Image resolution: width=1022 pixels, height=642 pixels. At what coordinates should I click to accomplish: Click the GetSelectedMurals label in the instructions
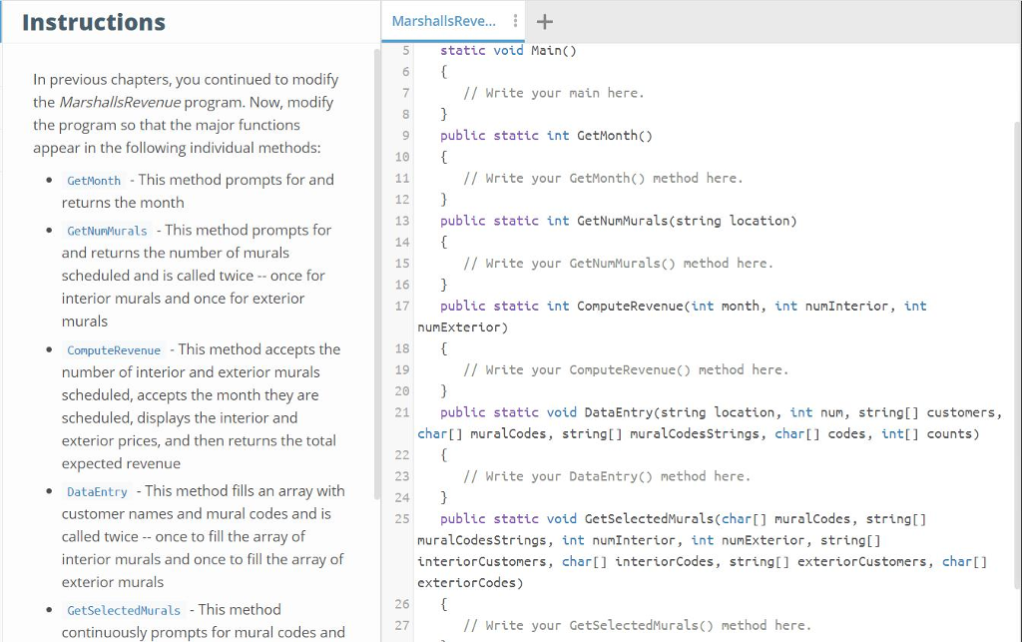click(123, 610)
